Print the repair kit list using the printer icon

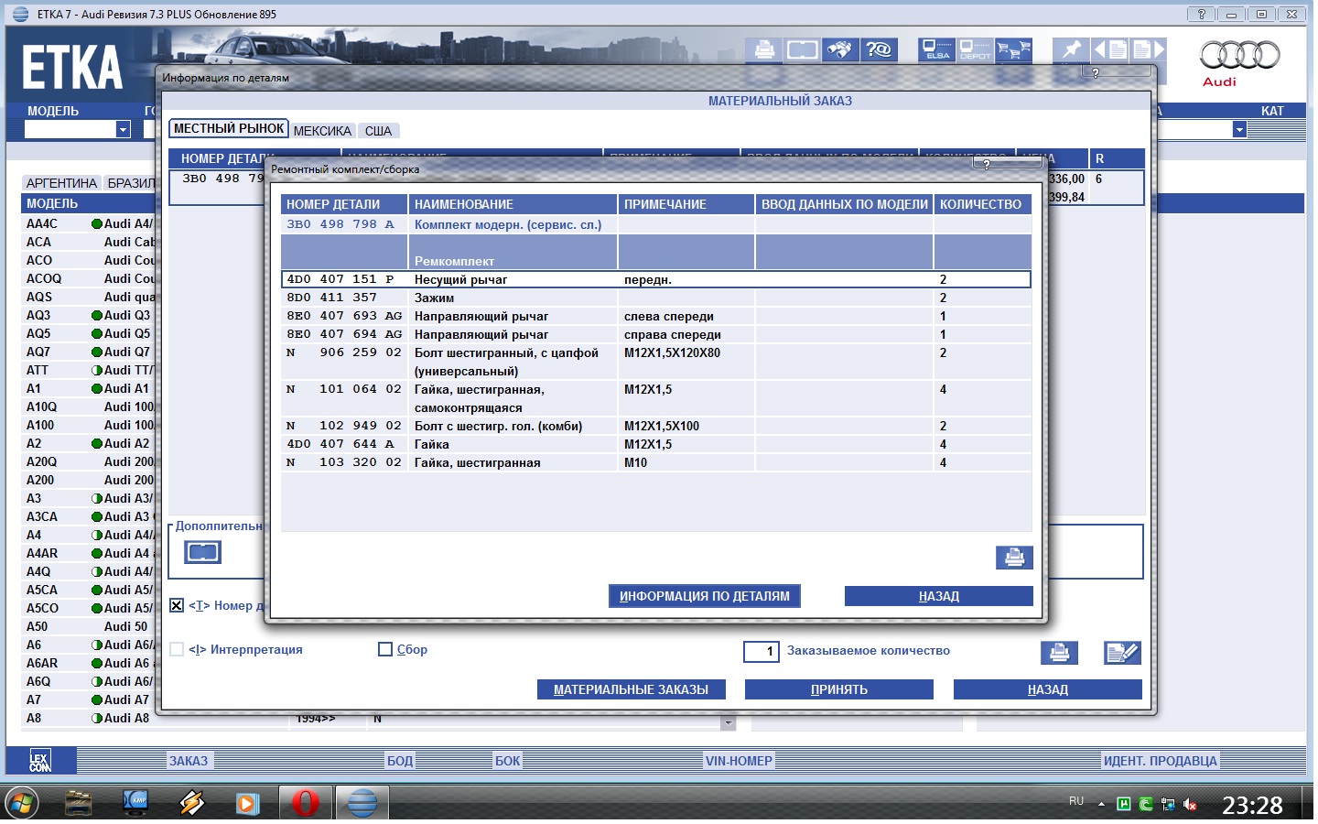1014,558
